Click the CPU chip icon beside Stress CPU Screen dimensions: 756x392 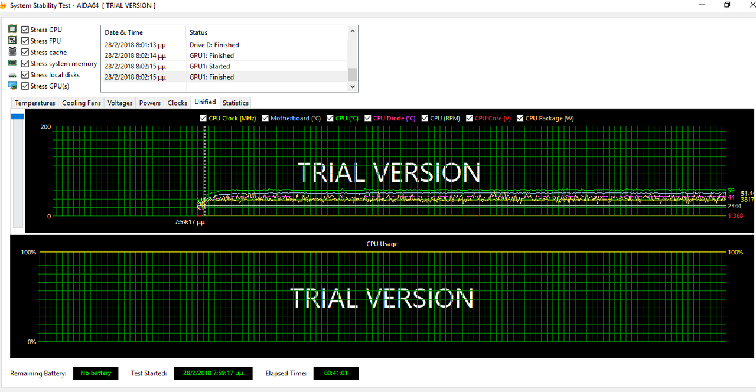12,29
